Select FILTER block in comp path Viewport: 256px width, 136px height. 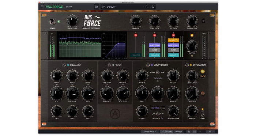pyautogui.click(x=155, y=50)
